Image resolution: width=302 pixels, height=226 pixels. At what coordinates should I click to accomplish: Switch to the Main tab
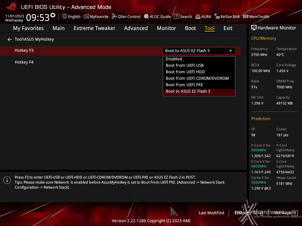point(59,28)
